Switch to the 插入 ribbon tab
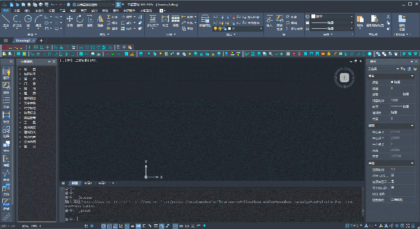Image resolution: width=420 pixels, height=229 pixels. [27, 11]
